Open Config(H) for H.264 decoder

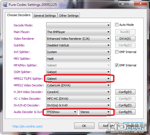tap(125, 92)
